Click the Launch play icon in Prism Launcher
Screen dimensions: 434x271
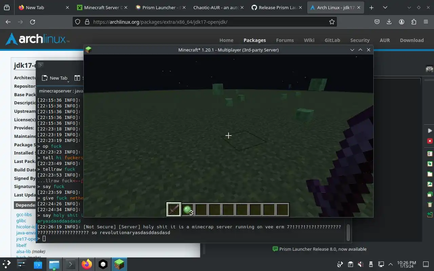coord(430,131)
